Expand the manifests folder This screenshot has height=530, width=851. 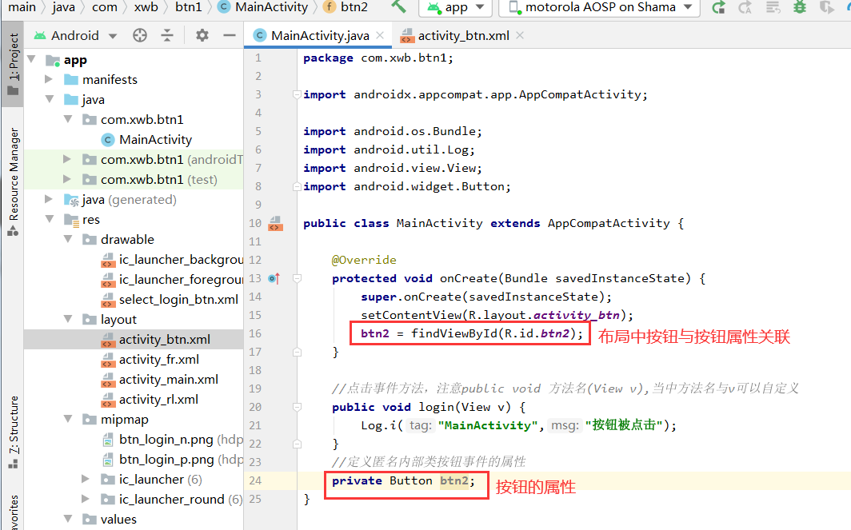49,79
